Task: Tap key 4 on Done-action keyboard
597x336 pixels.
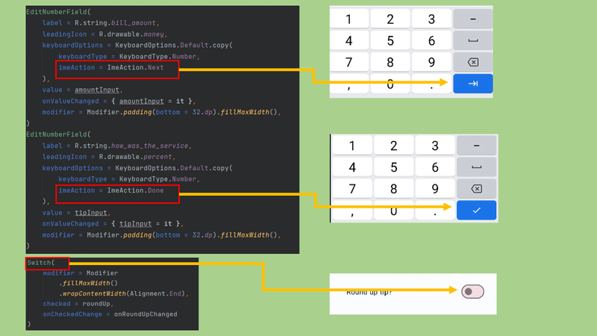Action: point(352,167)
